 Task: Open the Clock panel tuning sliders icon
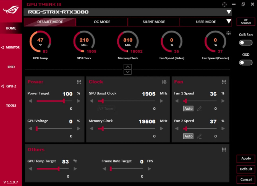coord(164,82)
